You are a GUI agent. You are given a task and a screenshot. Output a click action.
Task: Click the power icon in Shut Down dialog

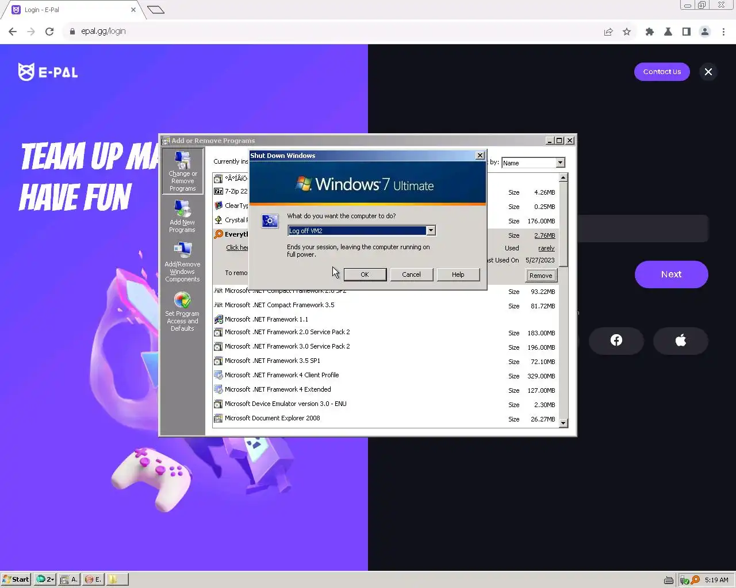[270, 221]
